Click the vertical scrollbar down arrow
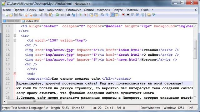The width and height of the screenshot is (200, 112). (195, 97)
